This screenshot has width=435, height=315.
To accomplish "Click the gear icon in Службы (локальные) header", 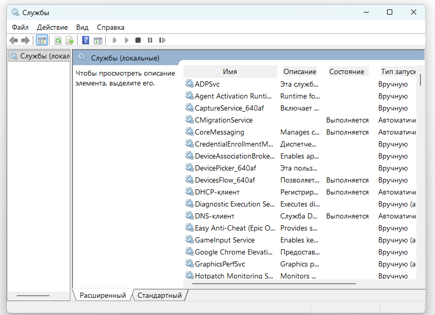I will click(82, 57).
